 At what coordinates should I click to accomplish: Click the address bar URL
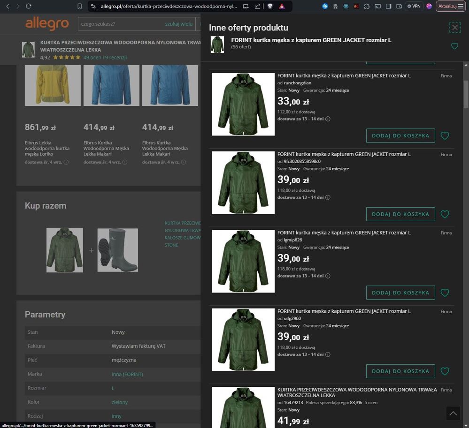pyautogui.click(x=169, y=6)
